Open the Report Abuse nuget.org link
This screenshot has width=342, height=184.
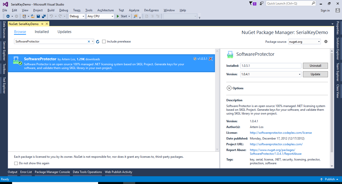276,152
